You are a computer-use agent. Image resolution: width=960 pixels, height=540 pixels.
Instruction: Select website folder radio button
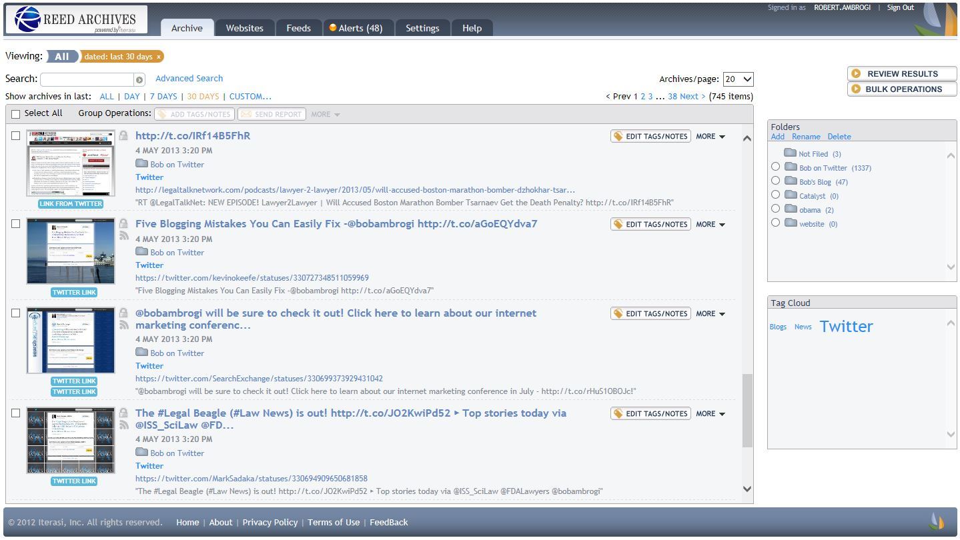coord(775,223)
